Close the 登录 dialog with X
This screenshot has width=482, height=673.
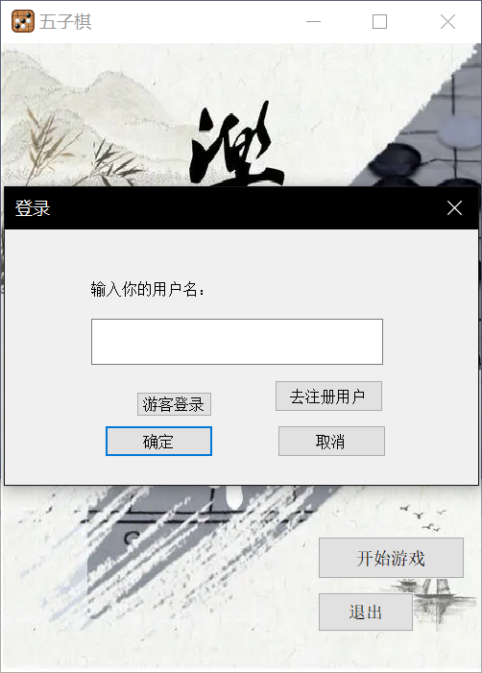click(454, 208)
